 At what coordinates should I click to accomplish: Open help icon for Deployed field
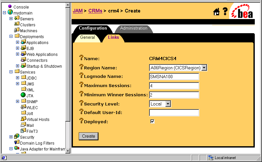(x=81, y=121)
